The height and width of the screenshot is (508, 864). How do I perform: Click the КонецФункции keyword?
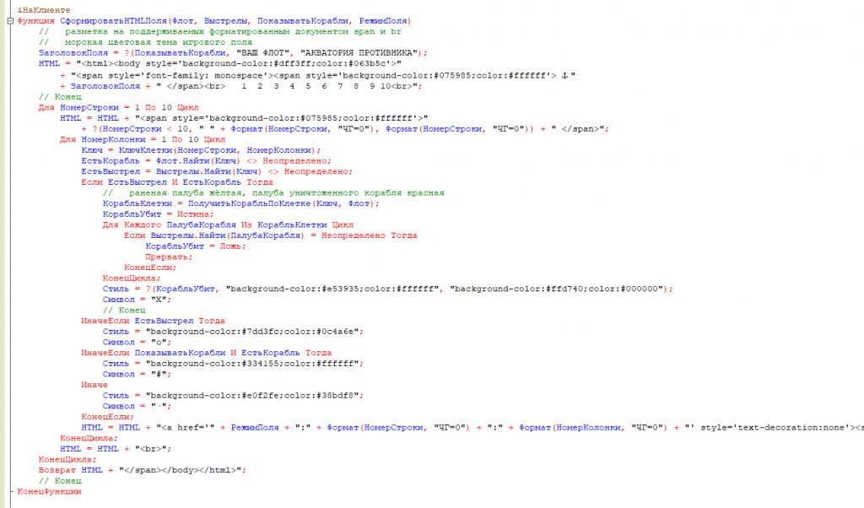(49, 492)
